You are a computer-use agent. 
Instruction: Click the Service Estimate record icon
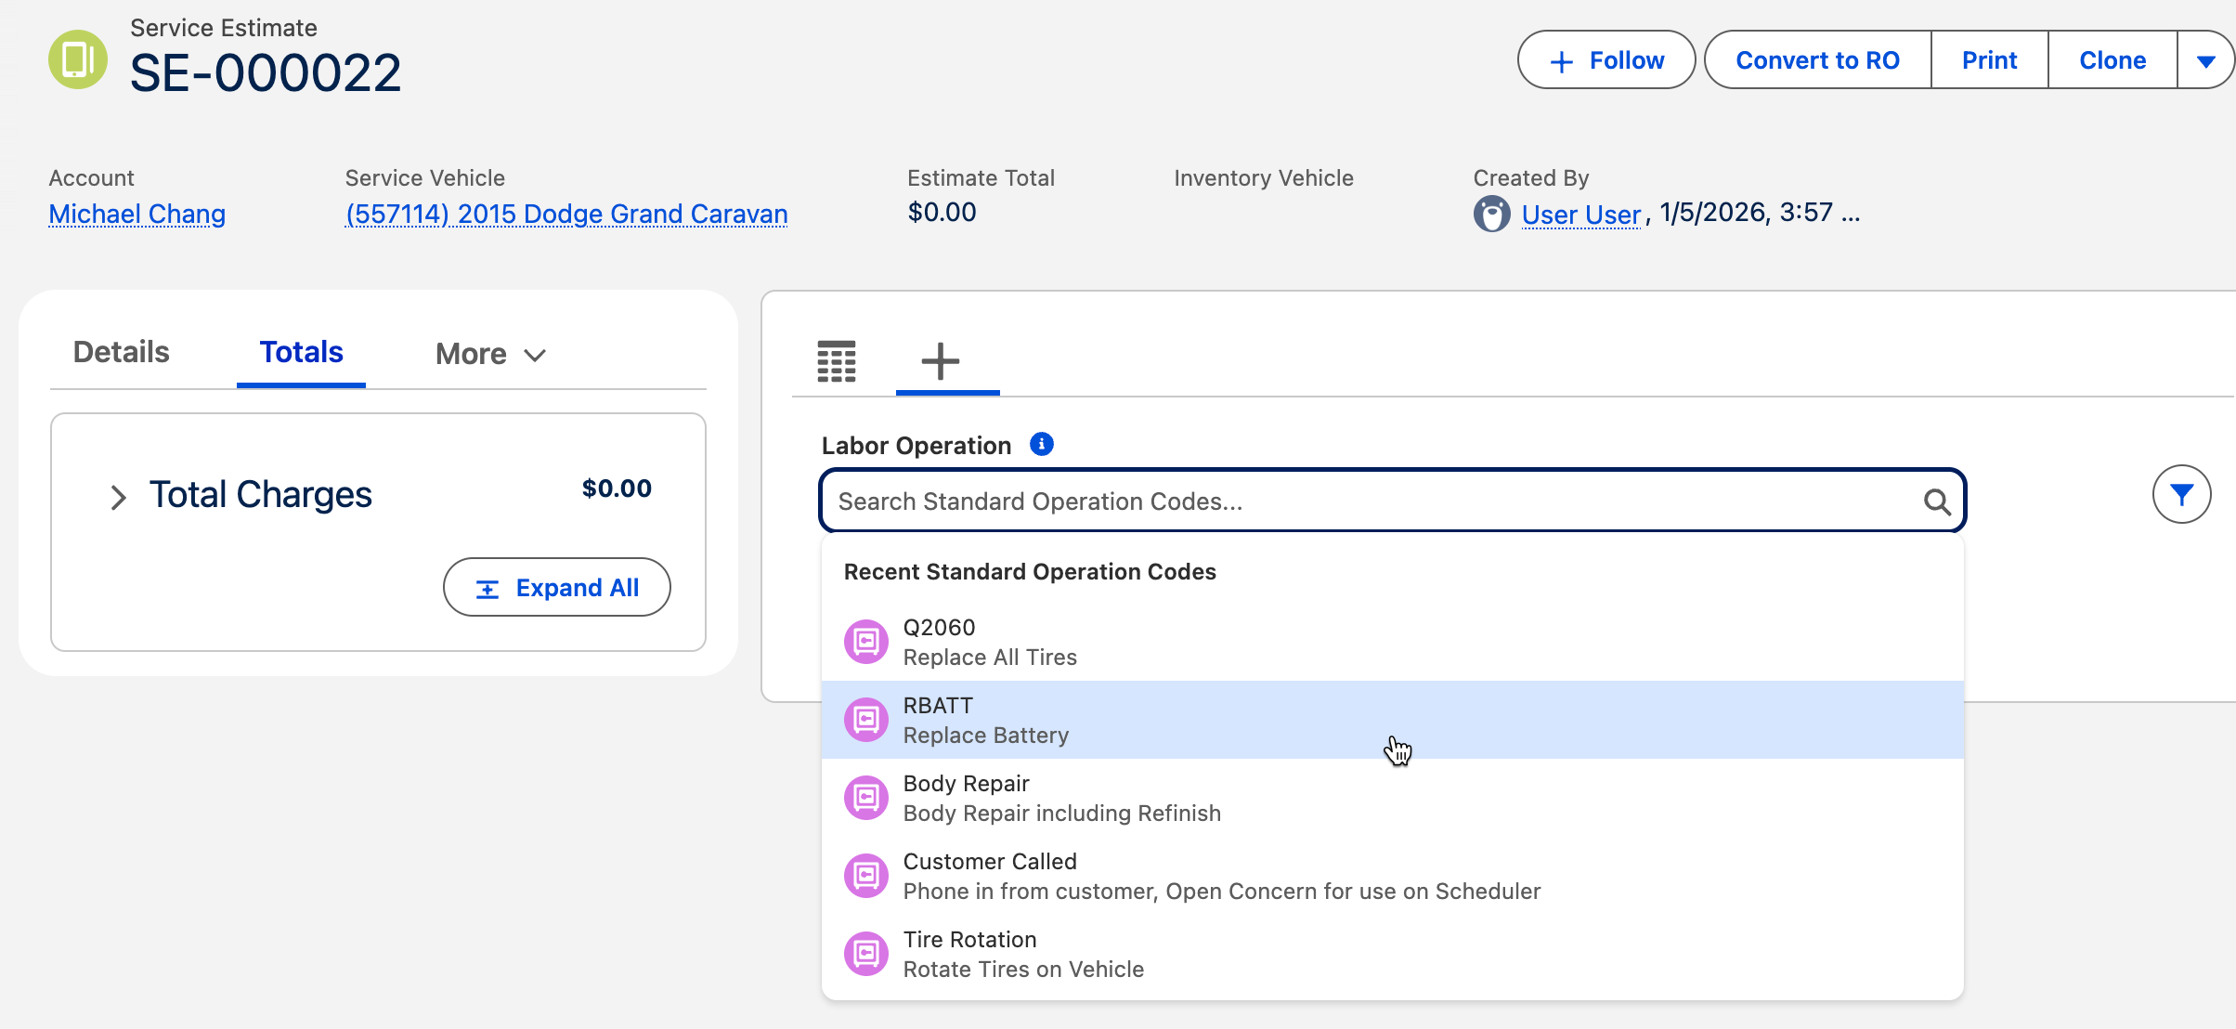78,59
